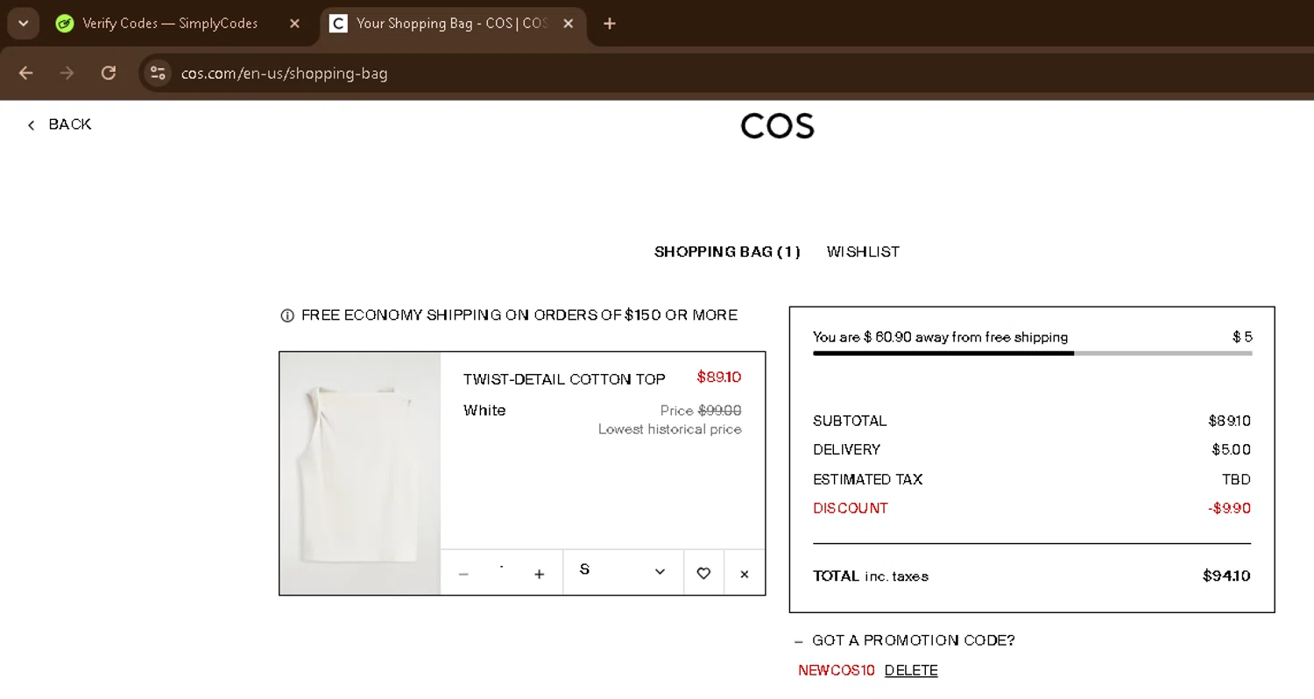The image size is (1314, 699).
Task: Click the browser forward arrow
Action: [67, 73]
